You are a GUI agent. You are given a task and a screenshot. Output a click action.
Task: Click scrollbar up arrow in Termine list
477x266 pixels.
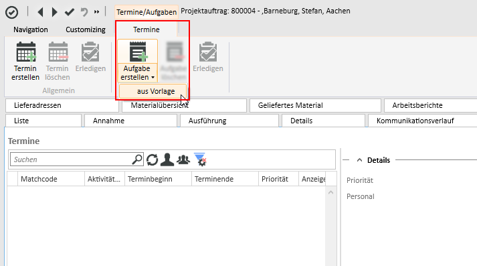click(x=331, y=192)
